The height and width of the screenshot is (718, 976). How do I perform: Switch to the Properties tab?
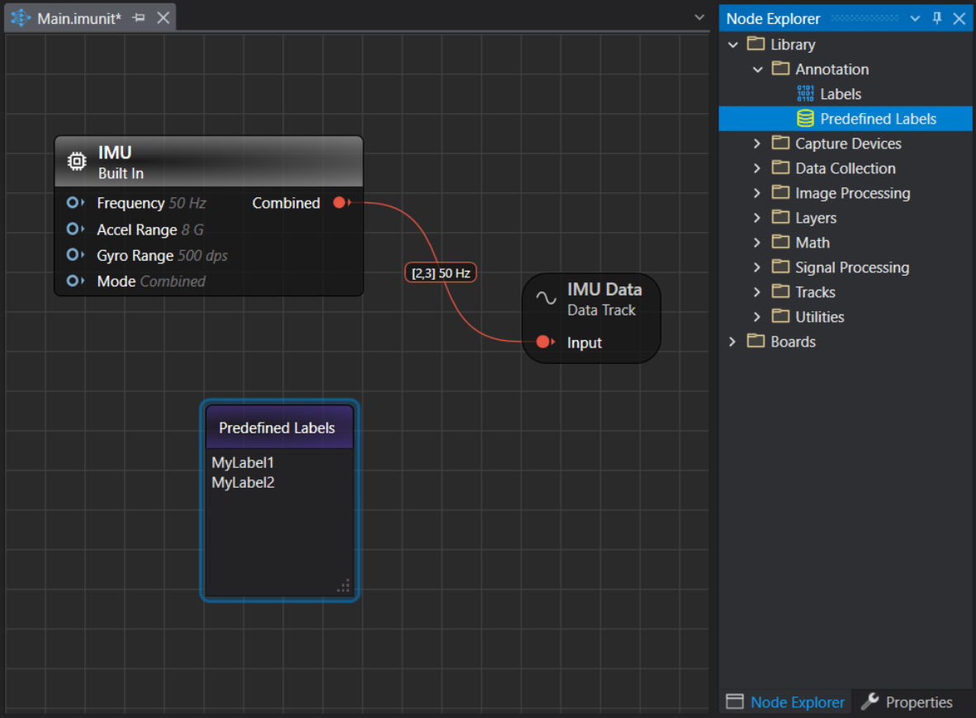(x=907, y=702)
